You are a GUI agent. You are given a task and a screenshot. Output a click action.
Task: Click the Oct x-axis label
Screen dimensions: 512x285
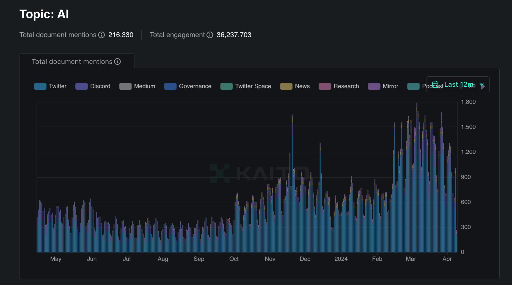[234, 259]
